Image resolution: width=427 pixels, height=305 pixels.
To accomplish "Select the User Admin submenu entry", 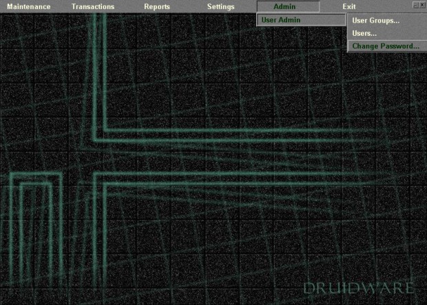I will pyautogui.click(x=301, y=20).
